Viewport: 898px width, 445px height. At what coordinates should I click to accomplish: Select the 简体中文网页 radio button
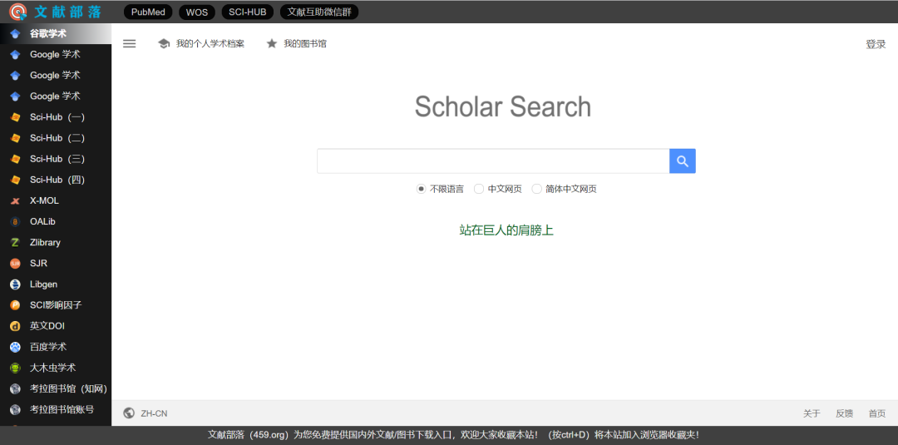coord(536,189)
